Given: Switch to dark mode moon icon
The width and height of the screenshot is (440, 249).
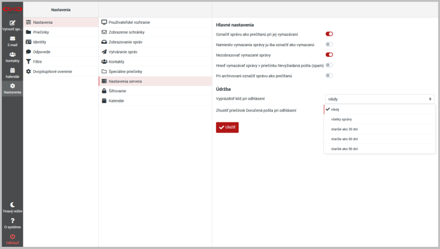Looking at the screenshot, I should 12,205.
